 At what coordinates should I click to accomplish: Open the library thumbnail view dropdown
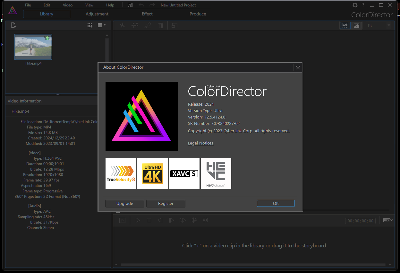tap(102, 25)
